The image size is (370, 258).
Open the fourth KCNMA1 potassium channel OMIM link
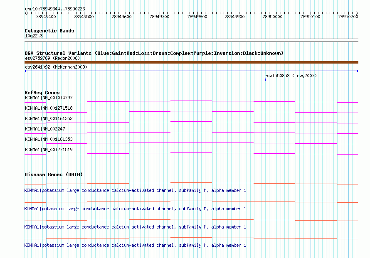click(135, 245)
